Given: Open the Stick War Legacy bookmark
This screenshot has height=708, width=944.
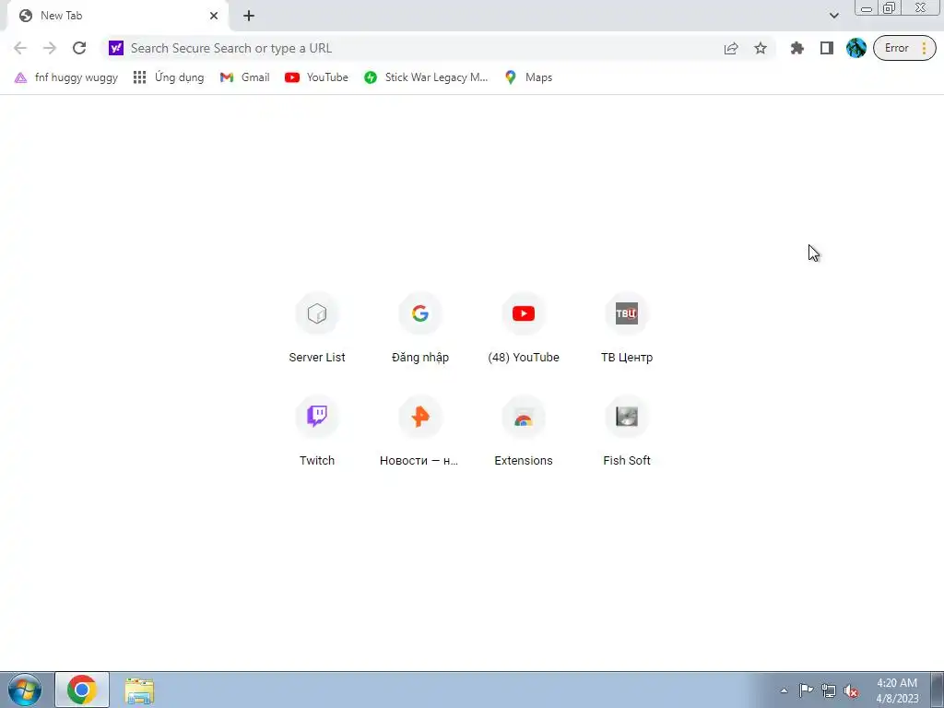Looking at the screenshot, I should pos(426,77).
